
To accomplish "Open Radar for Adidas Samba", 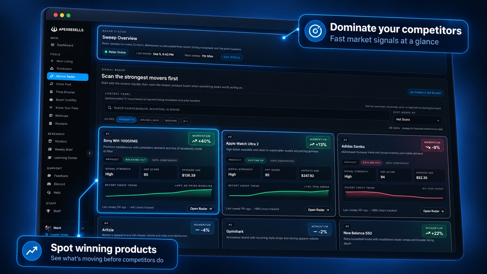I will [433, 211].
